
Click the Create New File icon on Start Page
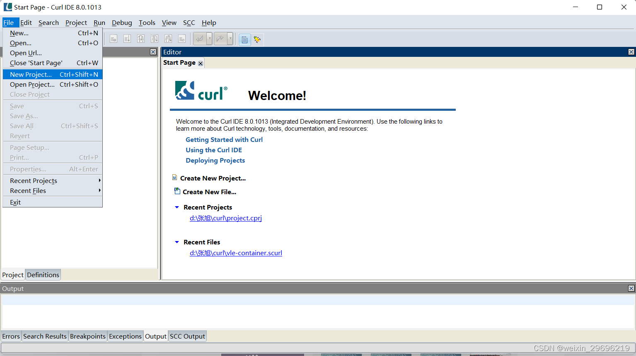point(177,191)
